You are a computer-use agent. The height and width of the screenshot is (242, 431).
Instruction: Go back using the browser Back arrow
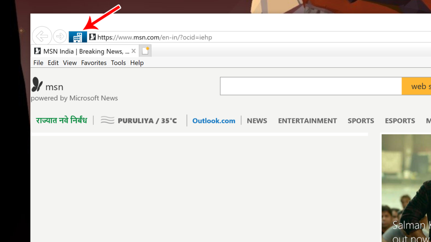(x=42, y=36)
